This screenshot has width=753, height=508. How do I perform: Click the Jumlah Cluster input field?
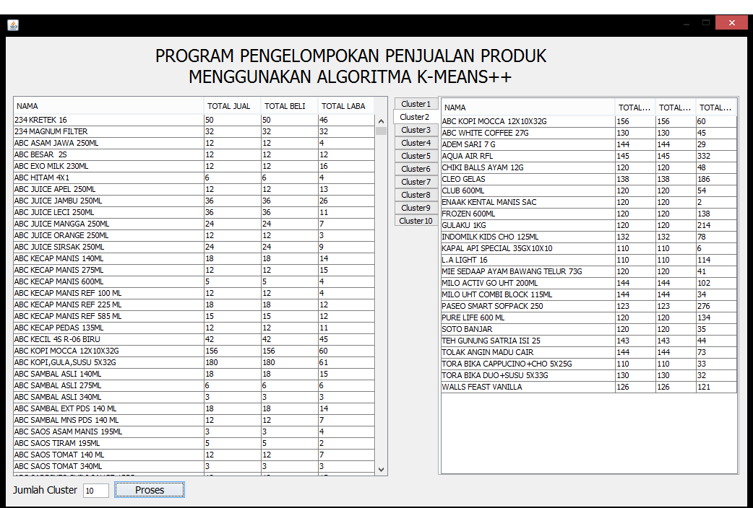point(95,491)
